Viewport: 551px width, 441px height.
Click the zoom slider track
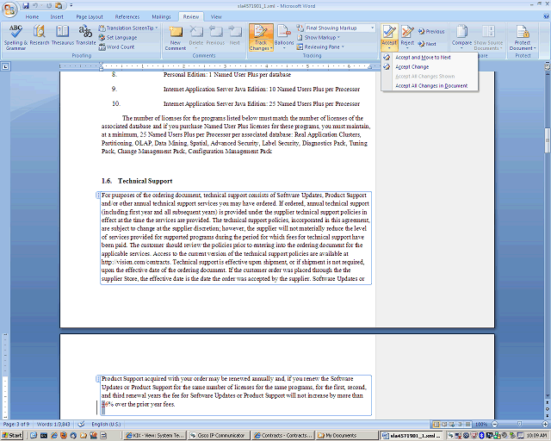tap(520, 424)
